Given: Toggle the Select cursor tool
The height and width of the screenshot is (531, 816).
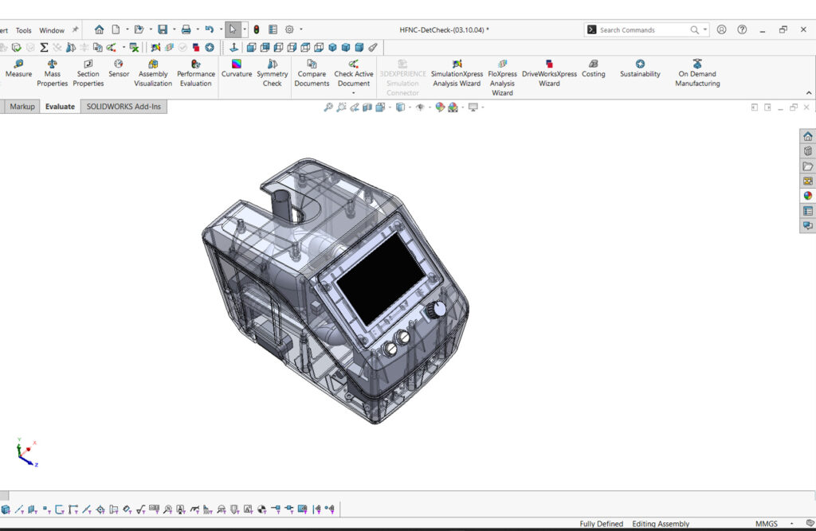Looking at the screenshot, I should 233,29.
